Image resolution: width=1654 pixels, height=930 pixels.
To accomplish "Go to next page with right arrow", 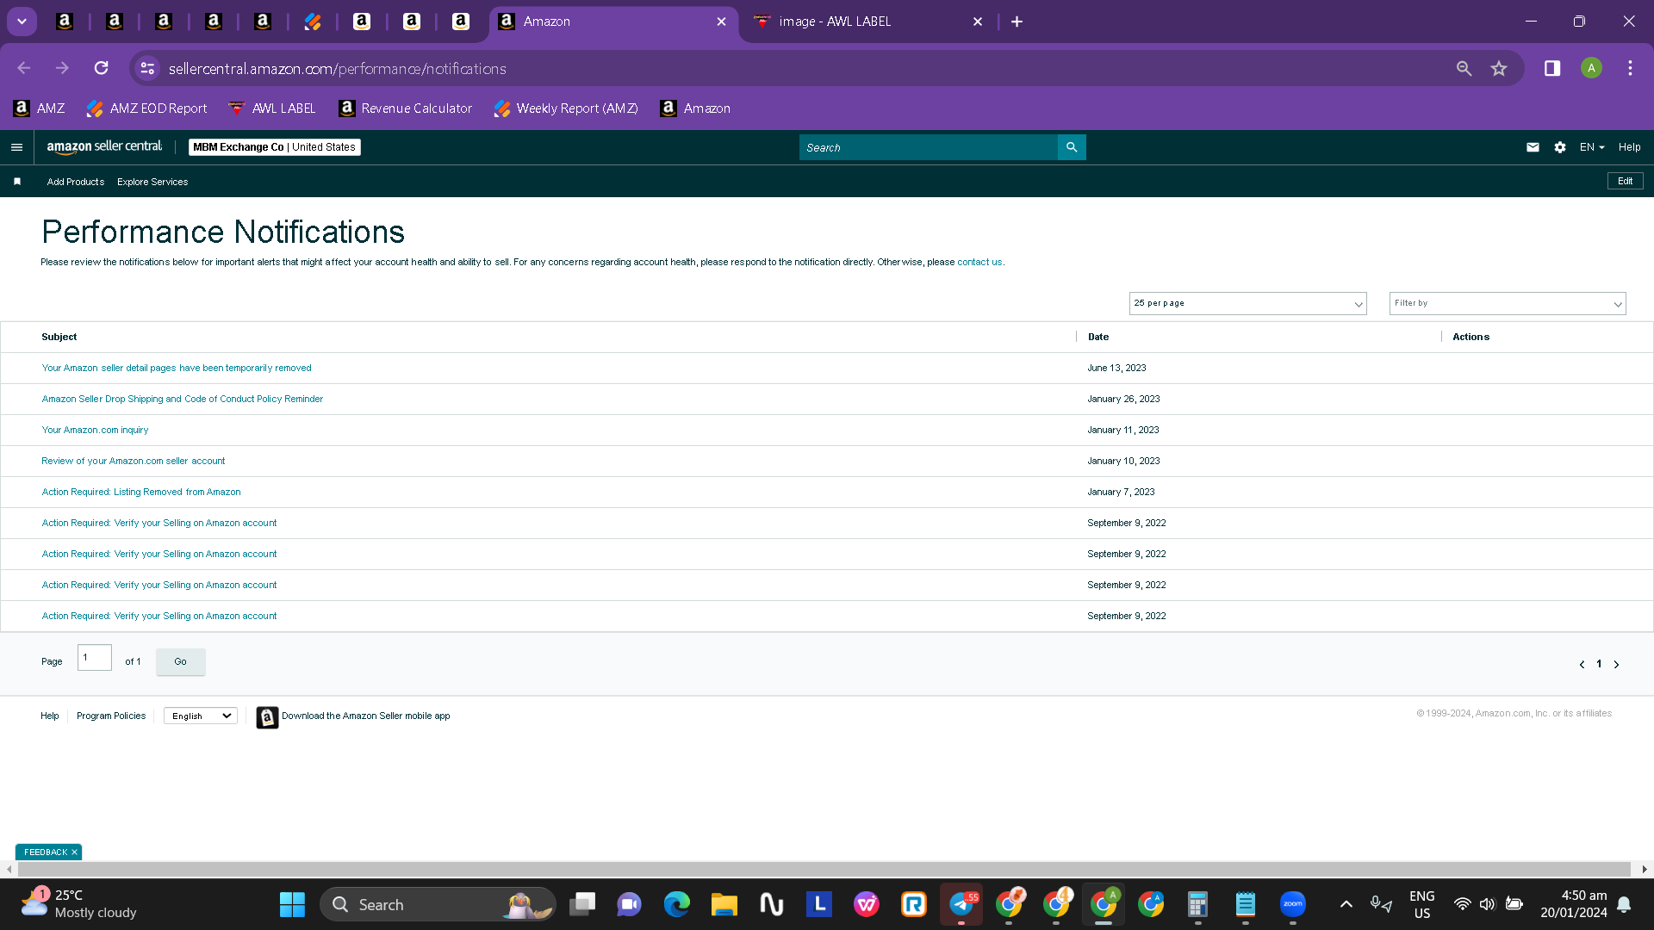I will [1616, 664].
